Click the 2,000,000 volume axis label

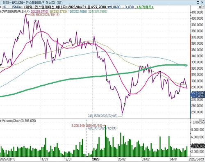click(x=197, y=151)
